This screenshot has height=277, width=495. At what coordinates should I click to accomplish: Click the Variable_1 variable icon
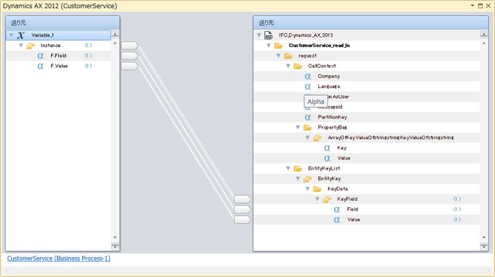pos(21,35)
